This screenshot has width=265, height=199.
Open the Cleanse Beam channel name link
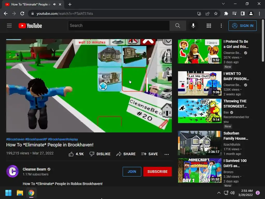(34, 169)
